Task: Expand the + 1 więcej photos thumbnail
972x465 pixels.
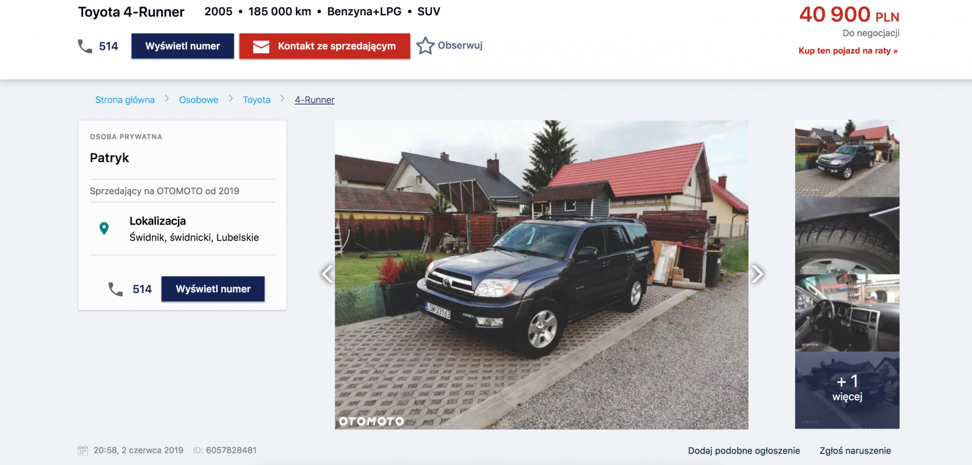Action: 847,390
